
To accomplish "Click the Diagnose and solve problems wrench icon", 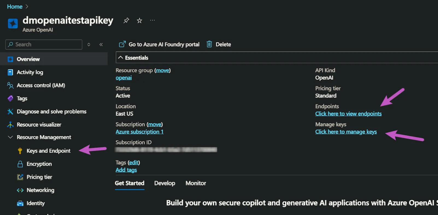I will [10, 112].
